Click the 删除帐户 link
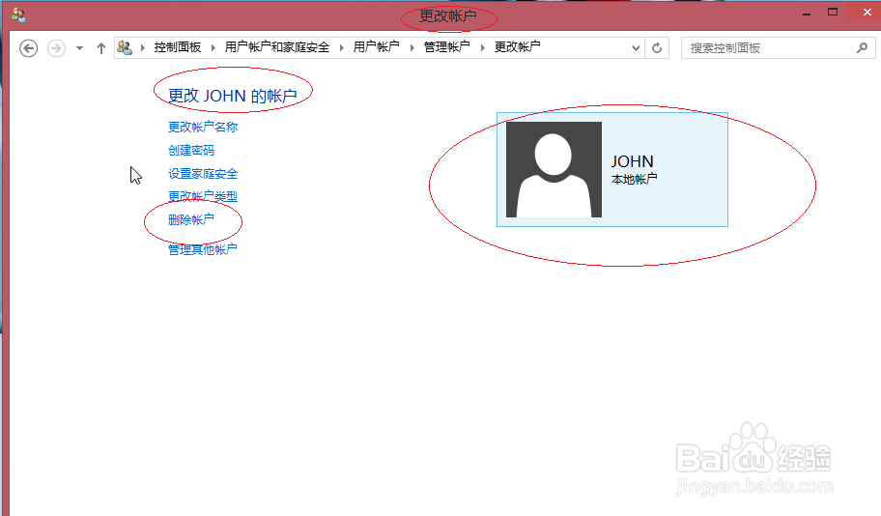This screenshot has height=516, width=881. pos(191,219)
